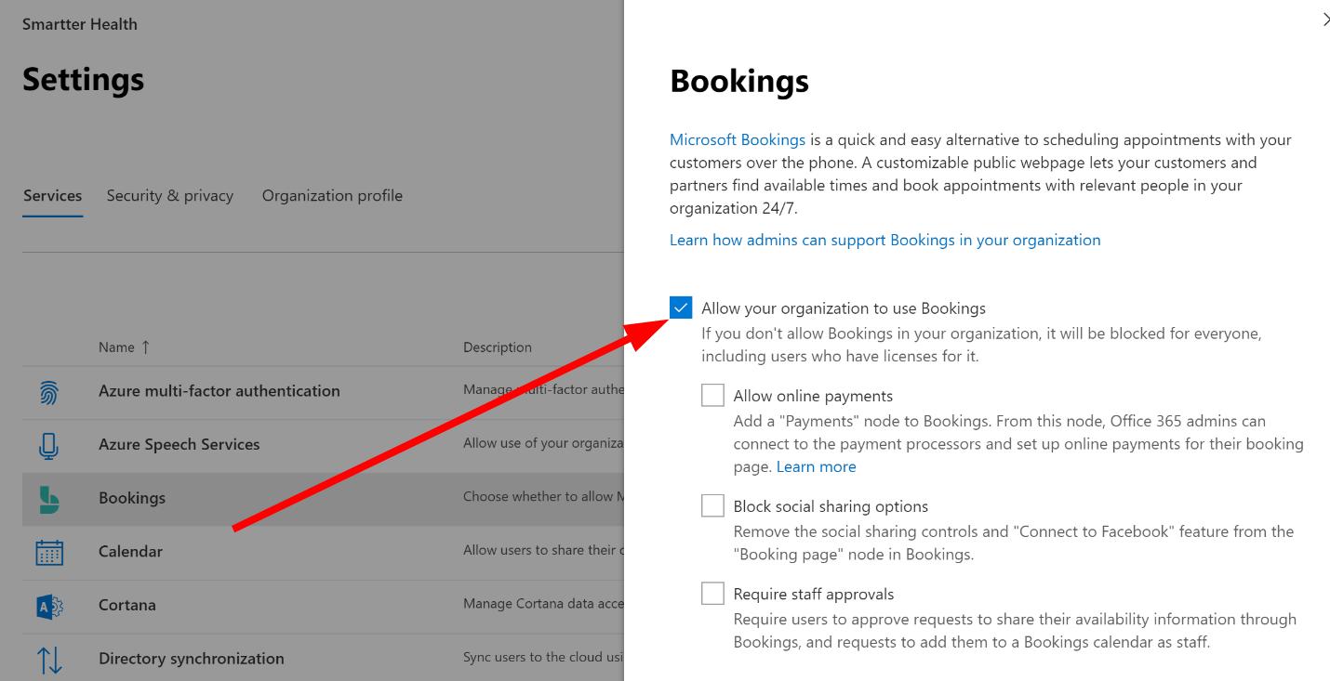
Task: Click the Calendar service icon
Action: 49,553
